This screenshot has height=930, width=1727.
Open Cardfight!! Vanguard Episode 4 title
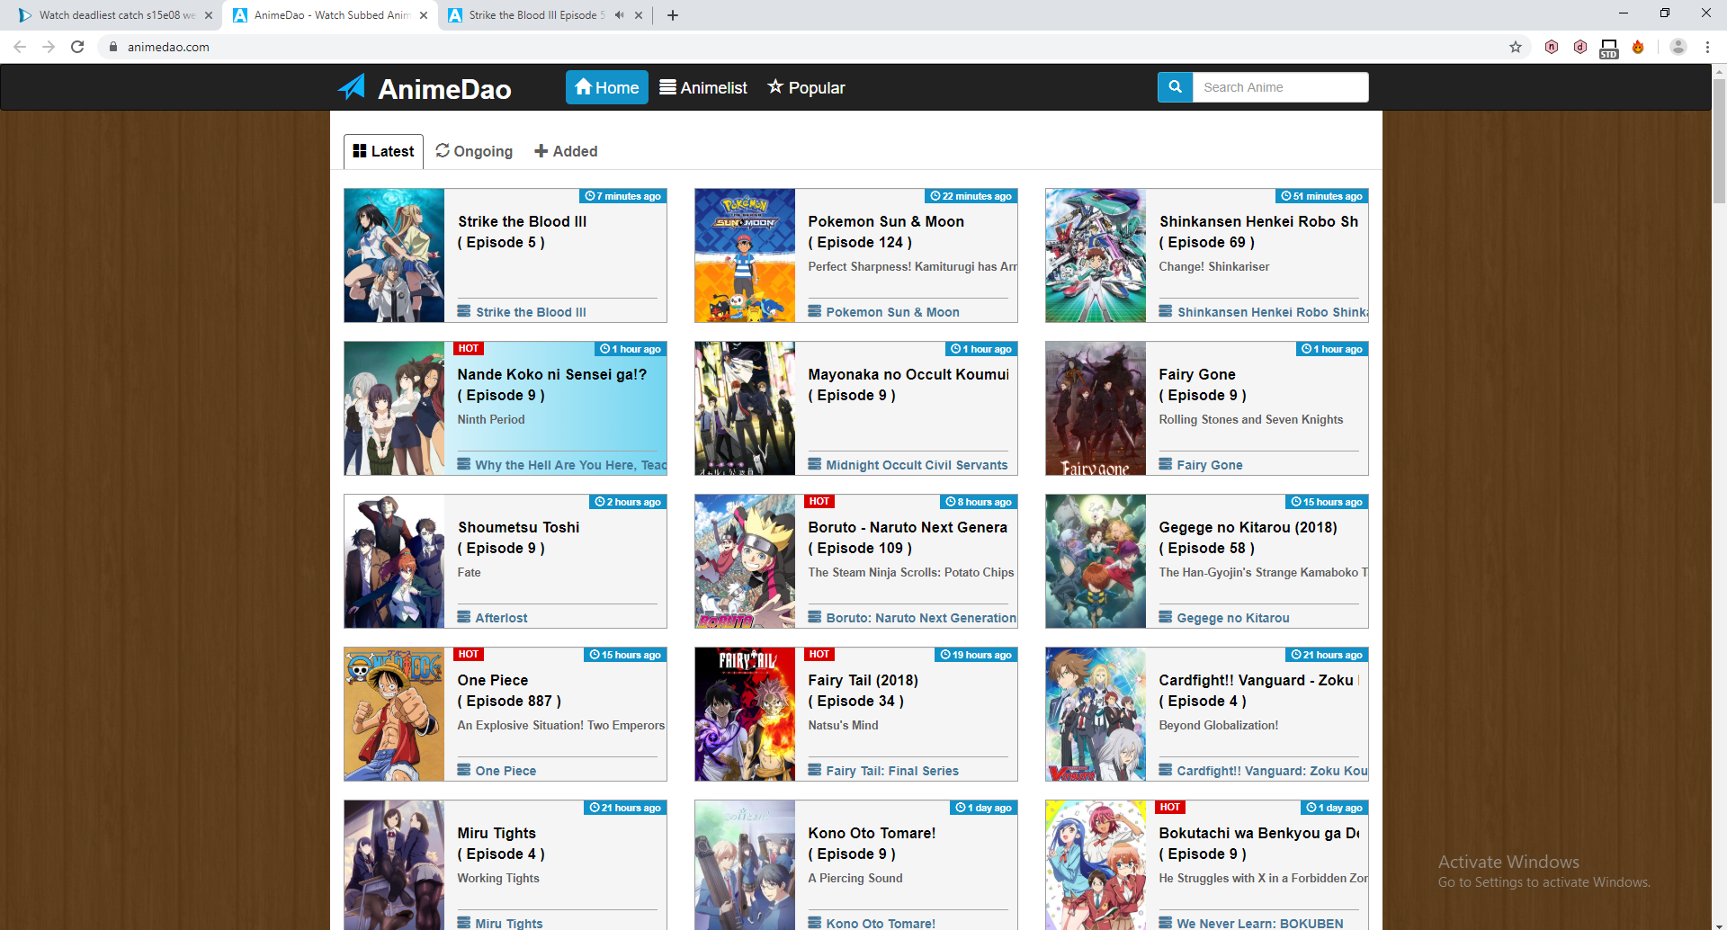coord(1259,690)
